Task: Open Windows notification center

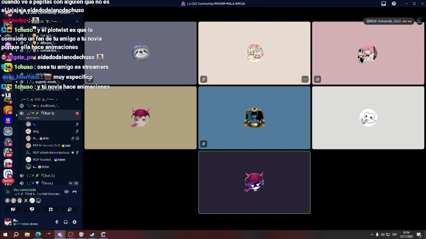Action: click(419, 235)
